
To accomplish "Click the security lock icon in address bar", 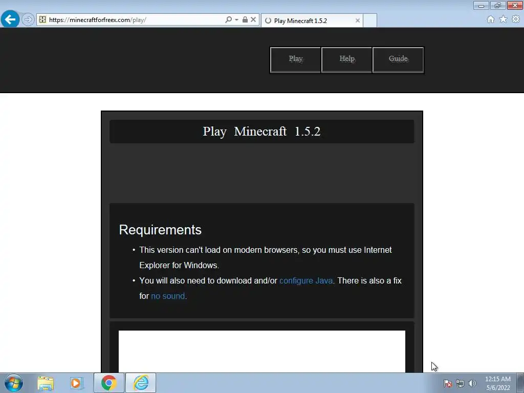I will (x=245, y=20).
